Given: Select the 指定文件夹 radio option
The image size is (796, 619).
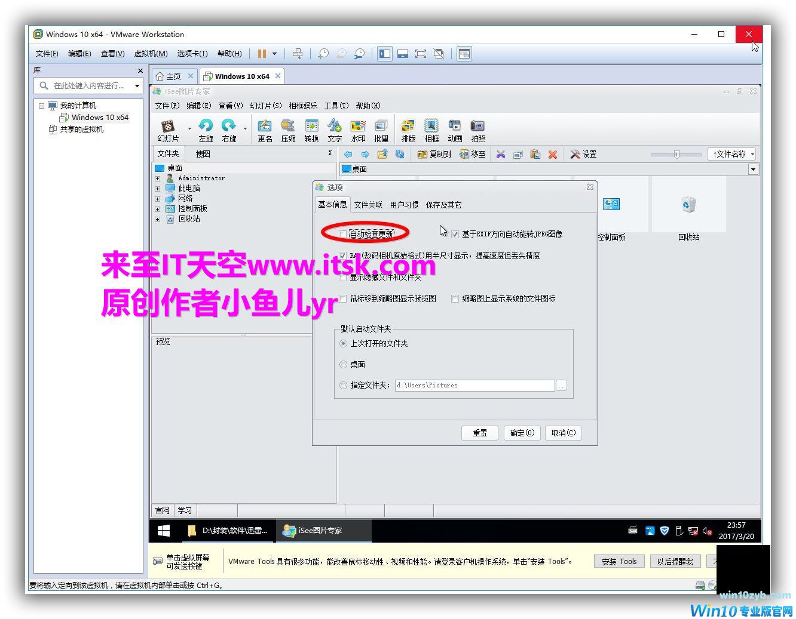Looking at the screenshot, I should [343, 385].
